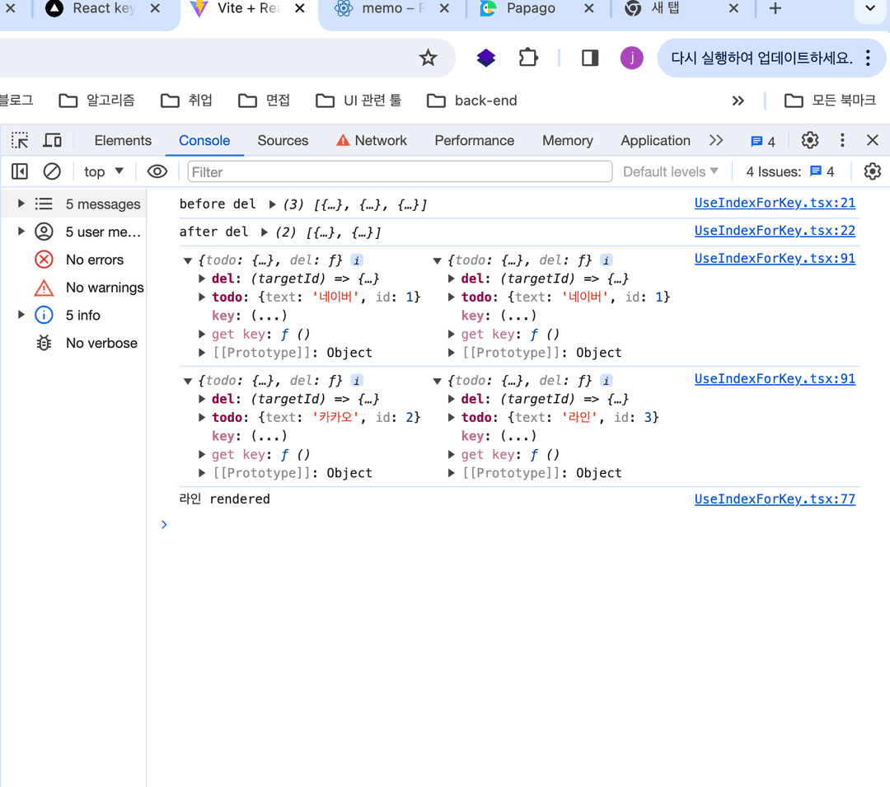Open the back-end bookmark folder
Screen dimensions: 890x787
472,101
